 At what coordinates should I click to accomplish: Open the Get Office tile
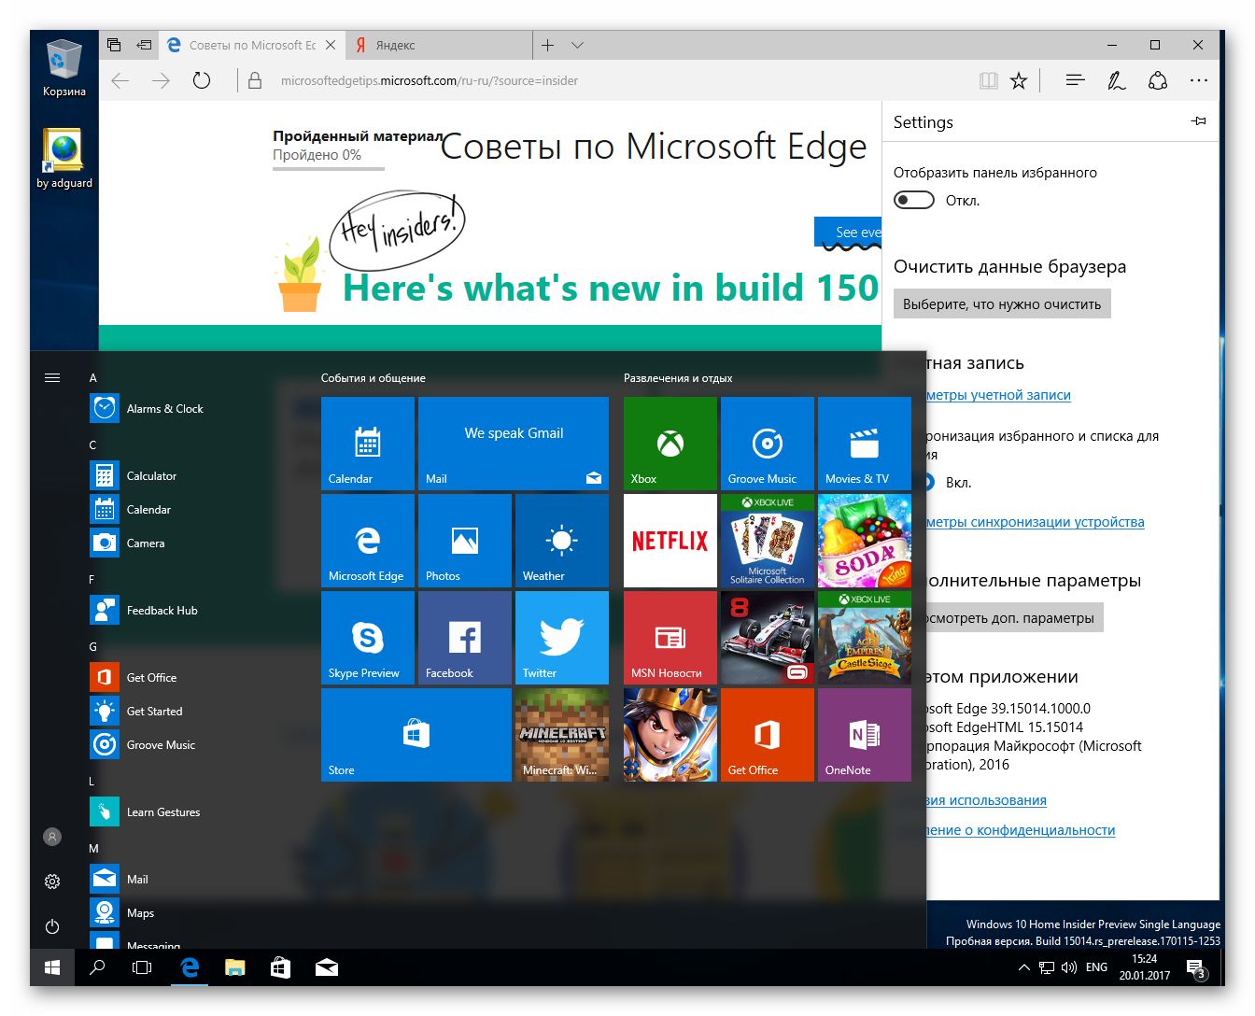click(x=767, y=735)
